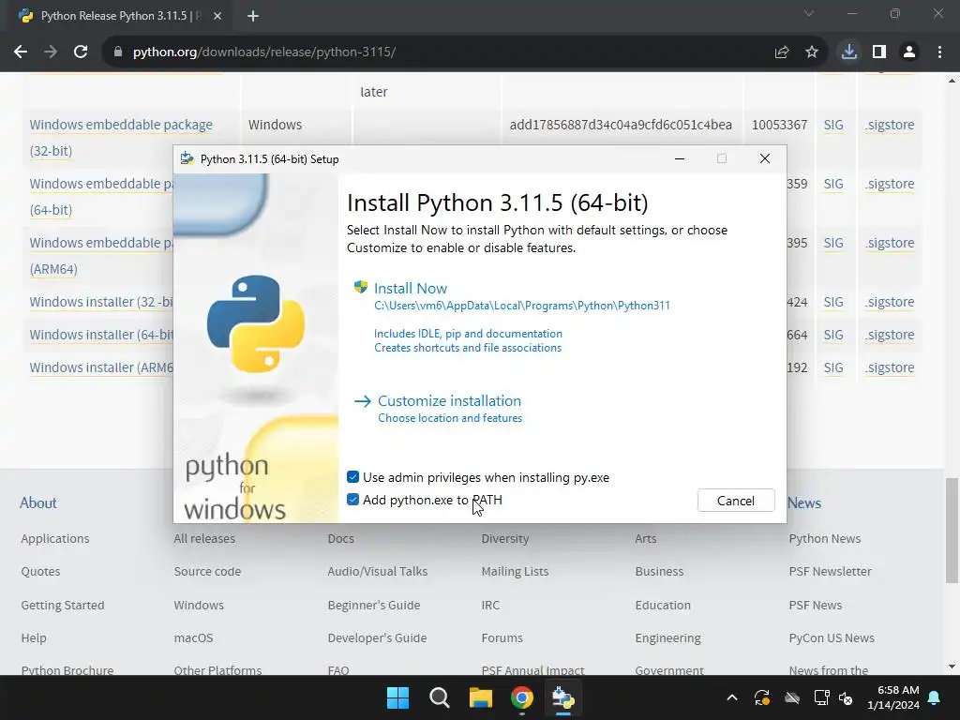Toggle Add python.exe to PATH checkbox
The height and width of the screenshot is (720, 960).
click(352, 500)
